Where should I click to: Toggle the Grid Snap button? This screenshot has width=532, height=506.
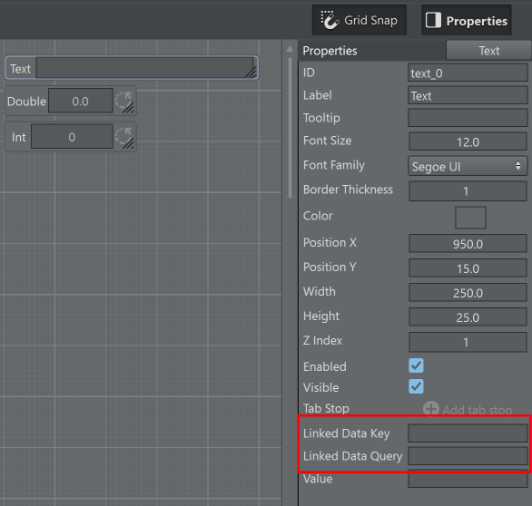360,20
